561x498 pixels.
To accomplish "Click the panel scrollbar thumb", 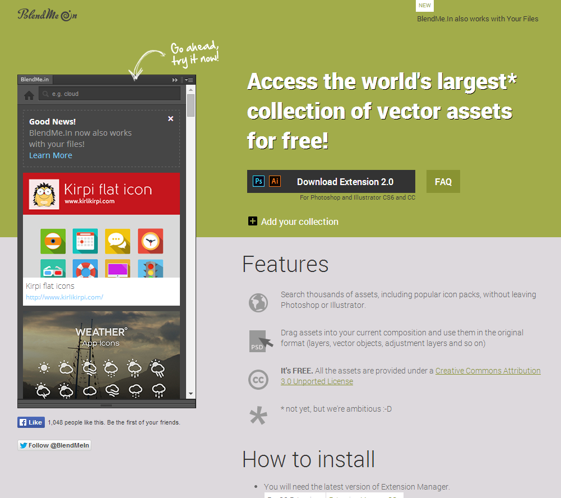I will click(191, 105).
